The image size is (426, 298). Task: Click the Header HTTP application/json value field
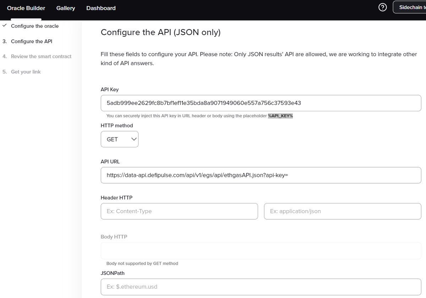pos(343,211)
